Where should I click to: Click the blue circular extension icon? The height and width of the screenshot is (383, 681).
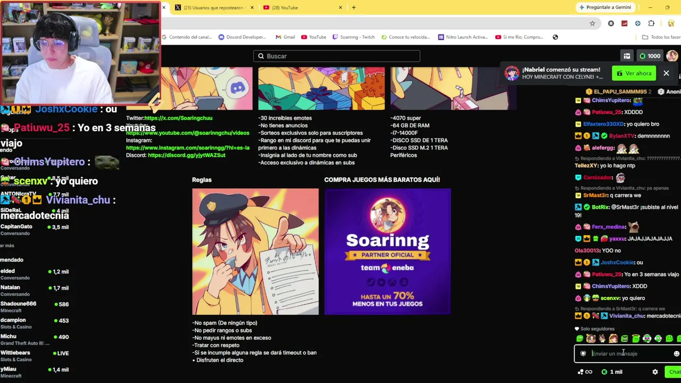637,23
